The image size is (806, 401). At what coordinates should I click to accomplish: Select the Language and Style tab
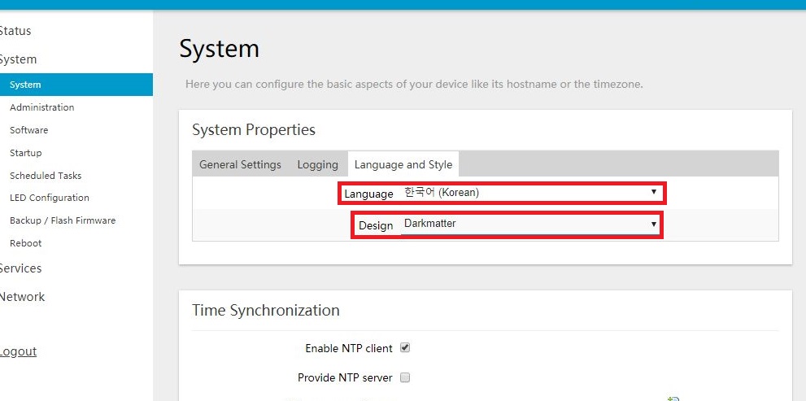pyautogui.click(x=403, y=164)
